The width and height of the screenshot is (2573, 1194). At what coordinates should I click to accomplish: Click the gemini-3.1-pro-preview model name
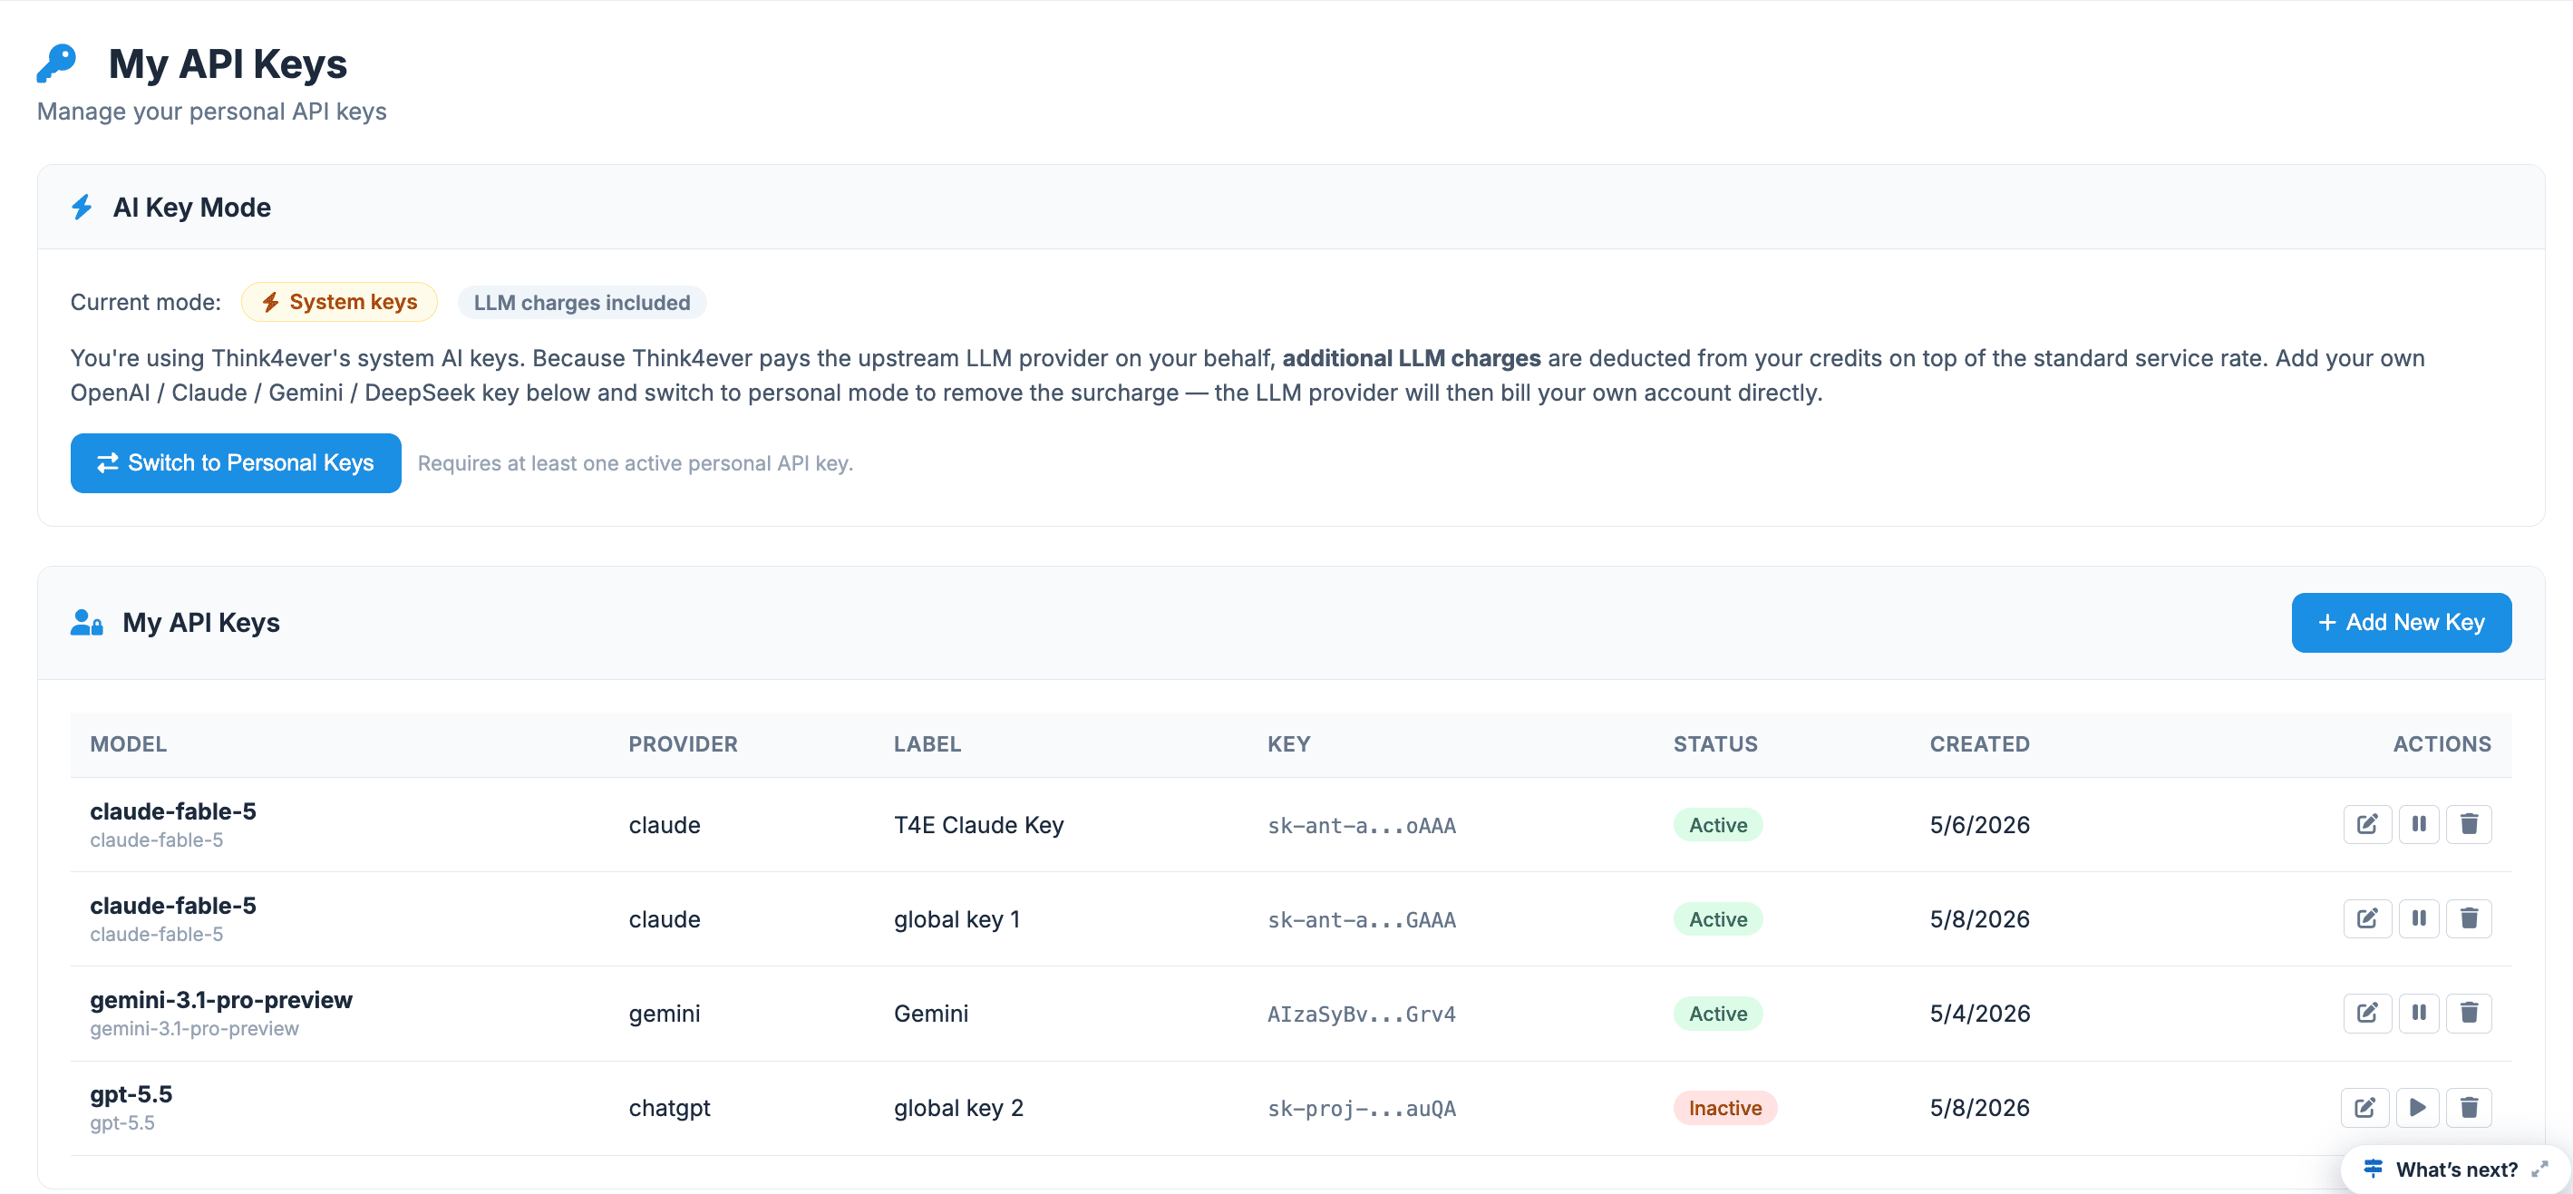(220, 999)
